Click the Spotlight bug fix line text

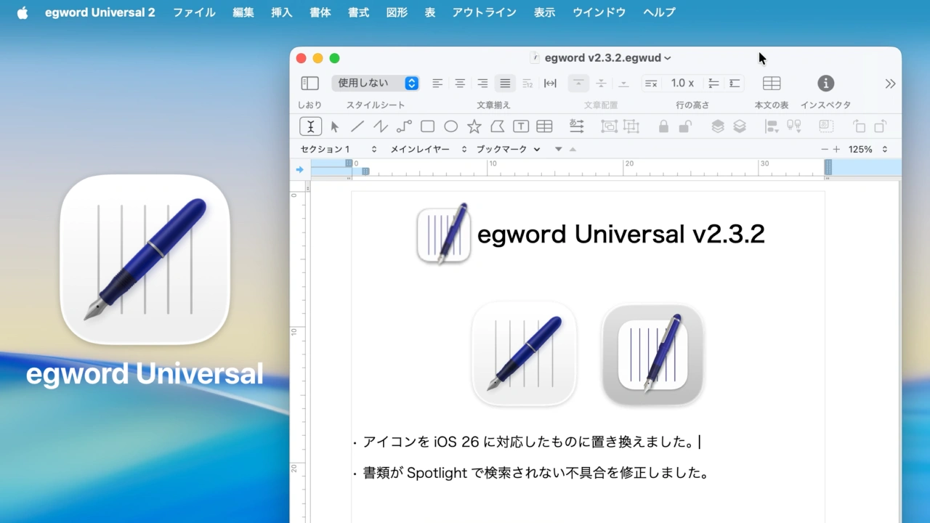pos(535,473)
